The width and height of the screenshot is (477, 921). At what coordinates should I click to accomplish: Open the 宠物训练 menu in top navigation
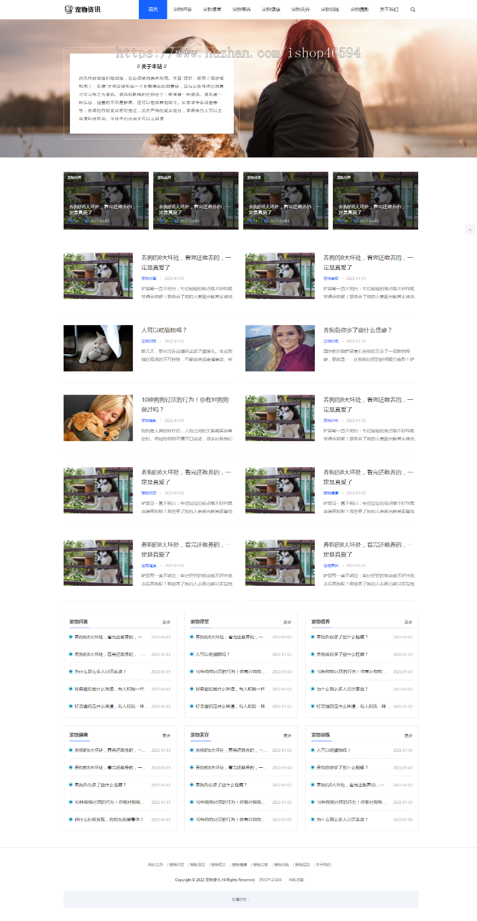click(330, 10)
